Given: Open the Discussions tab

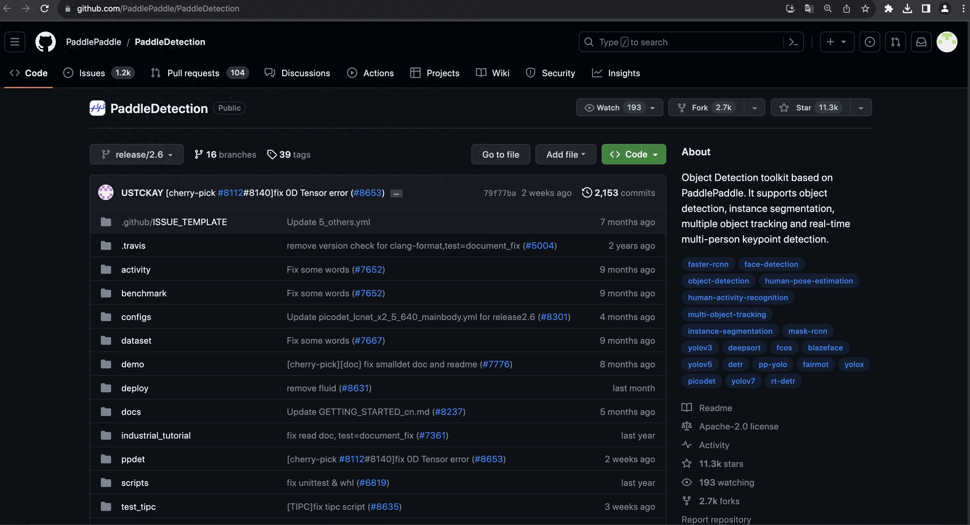Looking at the screenshot, I should 298,73.
